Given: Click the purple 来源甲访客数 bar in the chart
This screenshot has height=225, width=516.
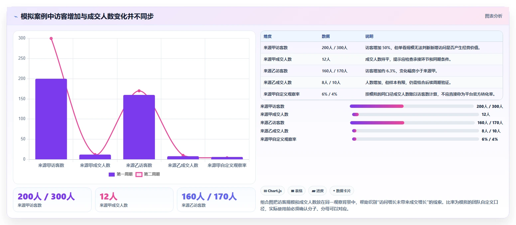Looking at the screenshot, I should point(51,119).
